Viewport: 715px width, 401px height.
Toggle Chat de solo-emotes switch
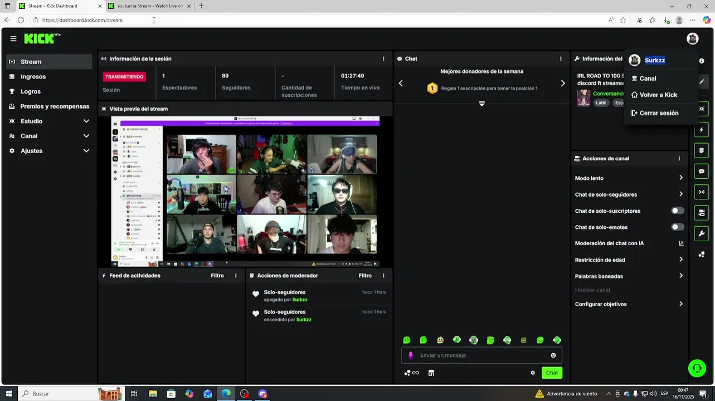pos(678,227)
